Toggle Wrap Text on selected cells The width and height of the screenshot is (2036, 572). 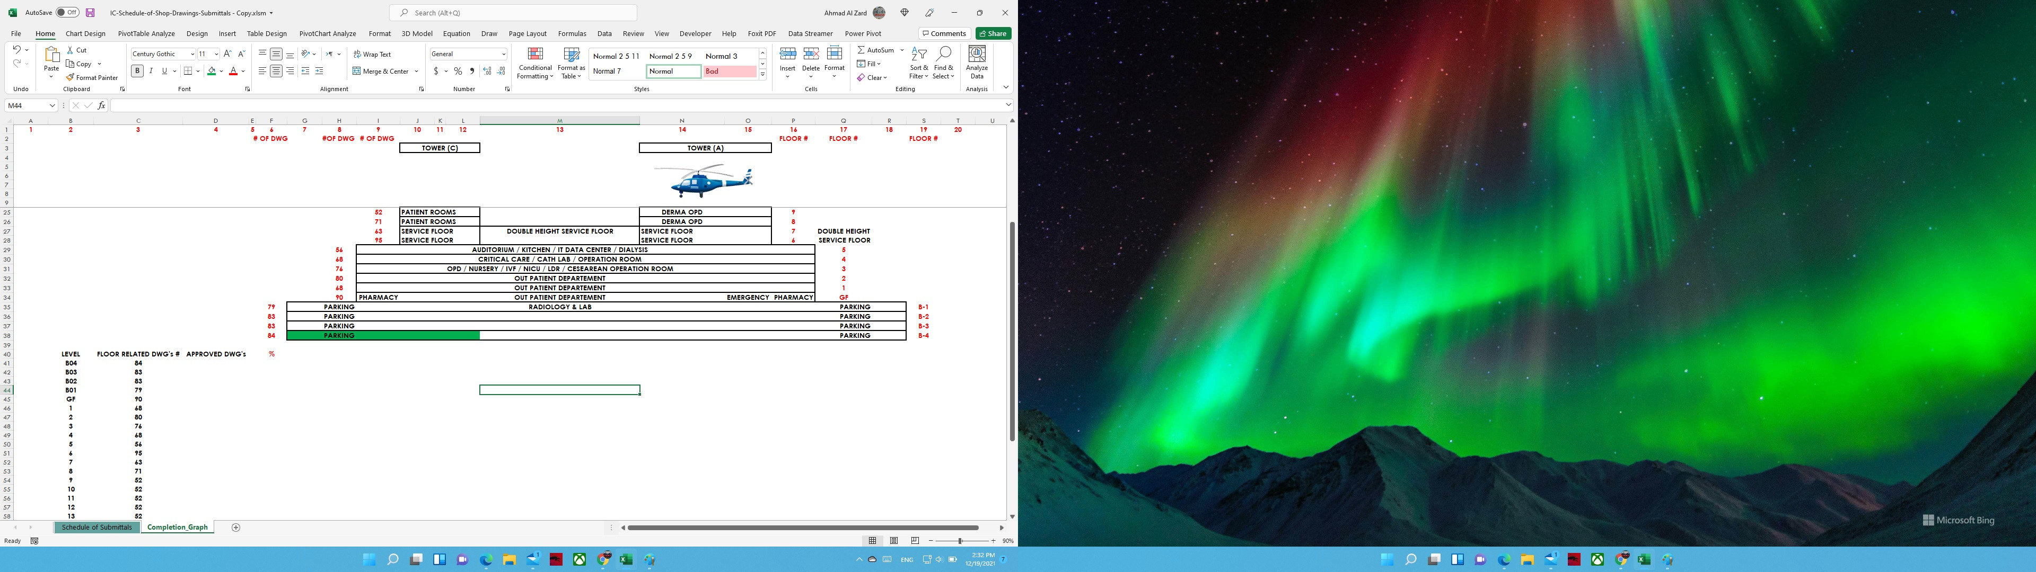(376, 55)
